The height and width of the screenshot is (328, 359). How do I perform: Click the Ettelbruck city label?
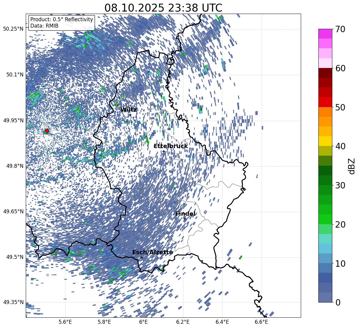pos(171,146)
